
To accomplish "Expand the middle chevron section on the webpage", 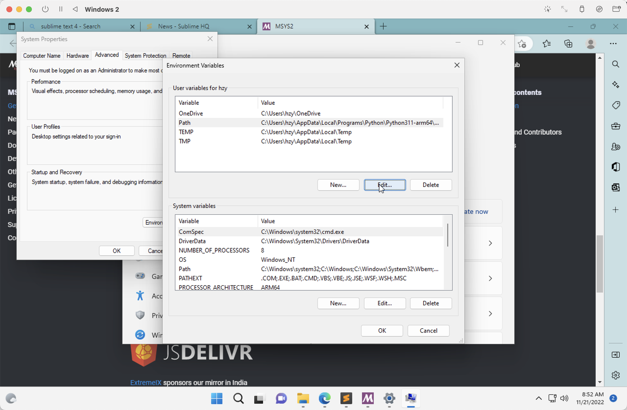I will coord(490,278).
